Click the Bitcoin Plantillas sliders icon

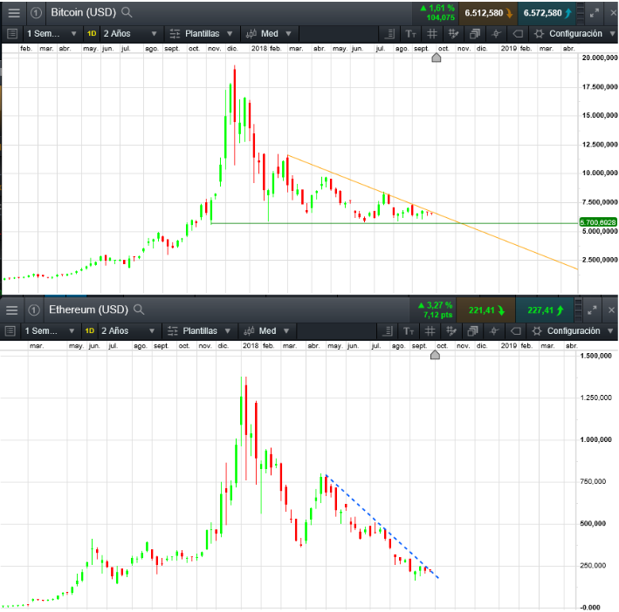175,34
